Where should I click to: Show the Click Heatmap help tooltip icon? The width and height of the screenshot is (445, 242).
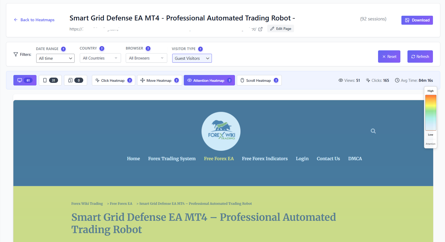130,80
